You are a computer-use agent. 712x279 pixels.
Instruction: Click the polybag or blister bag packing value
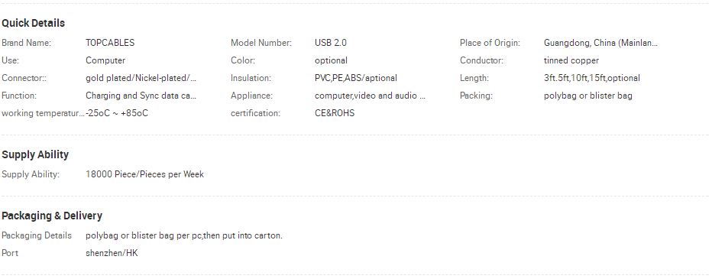[588, 96]
